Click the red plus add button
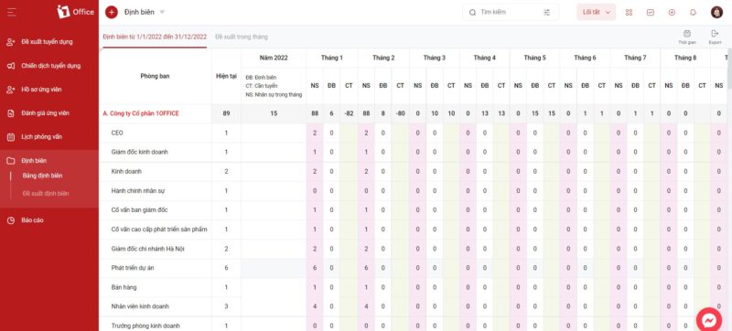 click(111, 12)
